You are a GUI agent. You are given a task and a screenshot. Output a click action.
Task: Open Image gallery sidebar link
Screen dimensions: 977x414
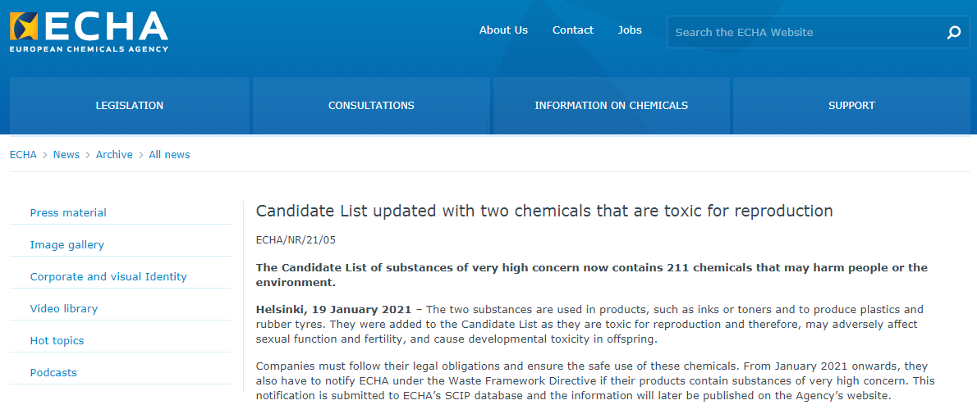click(67, 245)
